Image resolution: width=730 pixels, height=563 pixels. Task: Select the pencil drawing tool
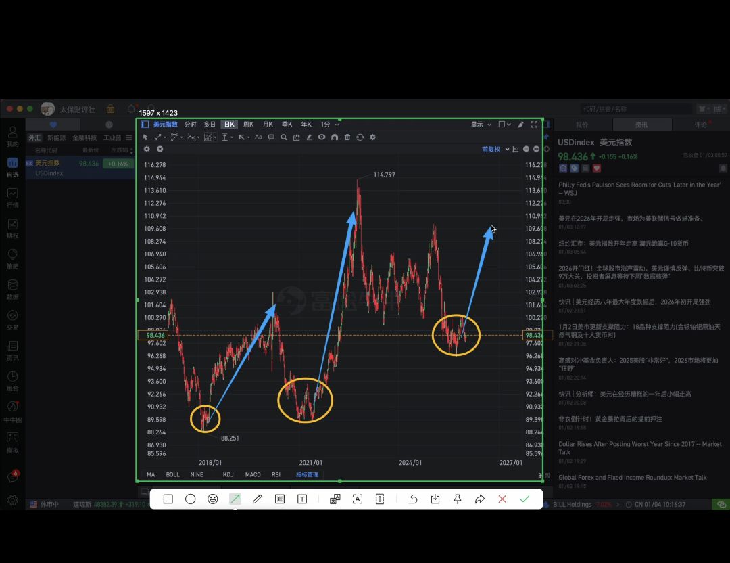pos(257,499)
